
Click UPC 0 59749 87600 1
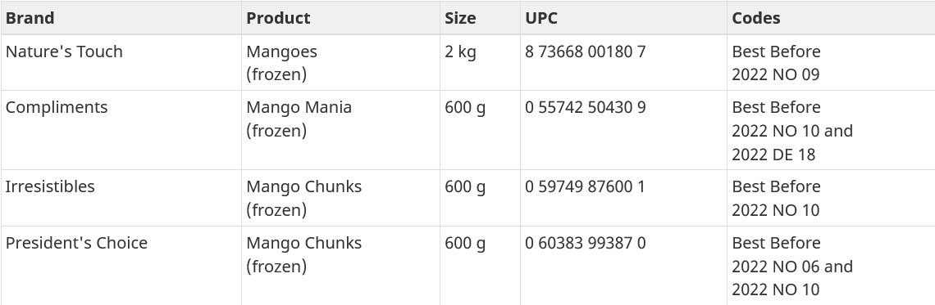tap(585, 186)
